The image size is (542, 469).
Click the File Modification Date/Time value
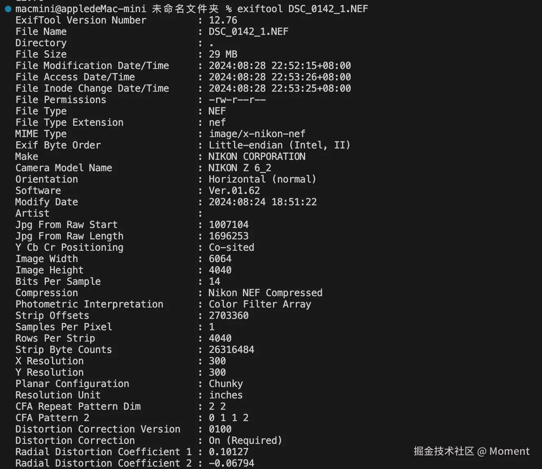(280, 66)
